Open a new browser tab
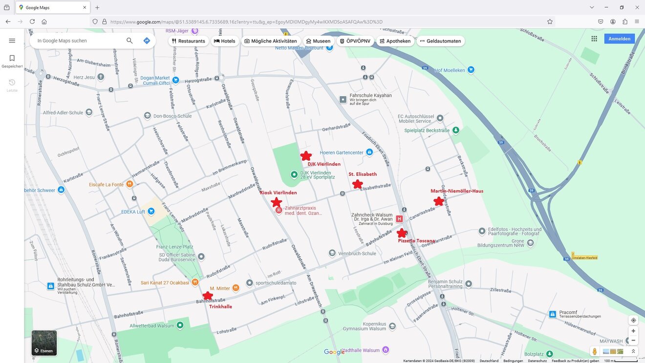Screen dimensions: 645x363 97,7
